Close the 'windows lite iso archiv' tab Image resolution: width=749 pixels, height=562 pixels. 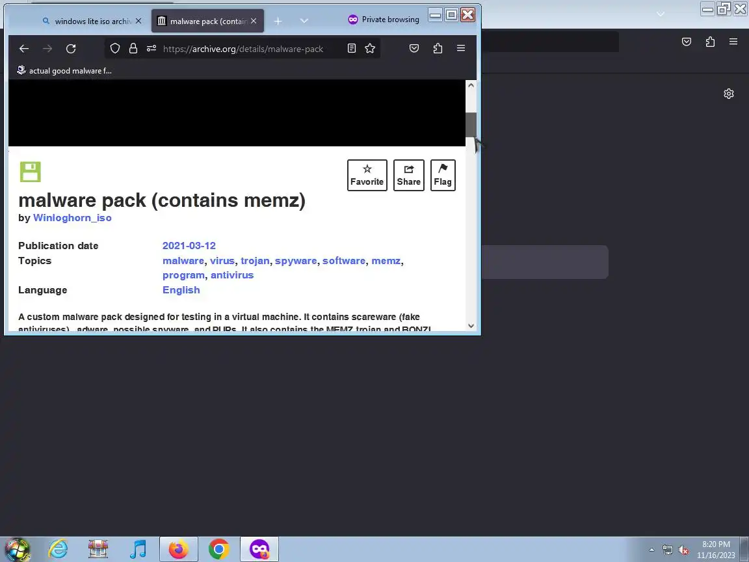coord(138,21)
